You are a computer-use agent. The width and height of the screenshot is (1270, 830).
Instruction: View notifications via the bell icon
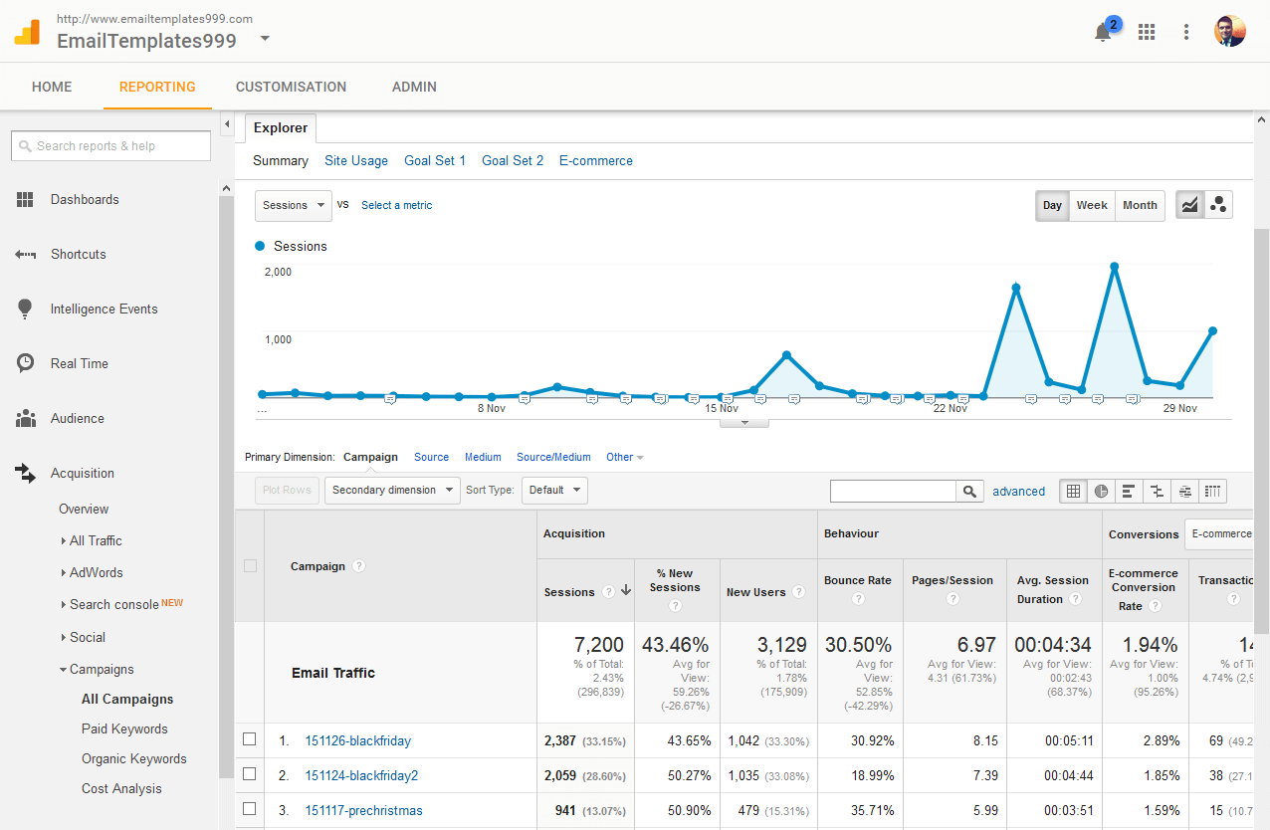(1103, 32)
